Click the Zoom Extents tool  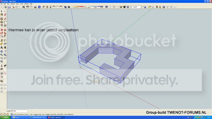2,61
